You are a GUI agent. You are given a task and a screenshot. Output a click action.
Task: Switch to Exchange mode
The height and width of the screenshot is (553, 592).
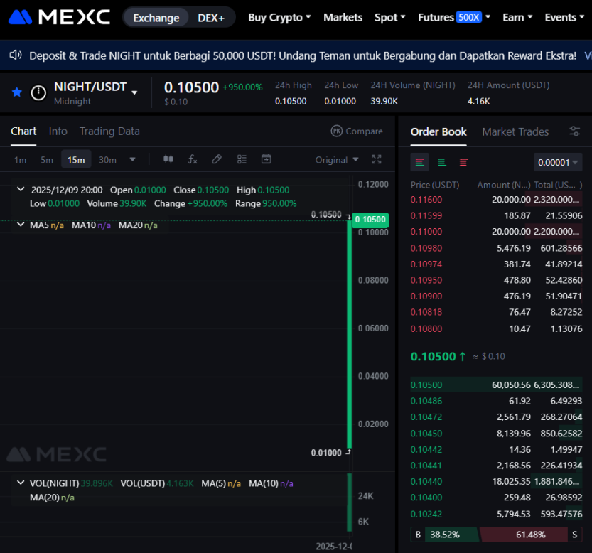tap(156, 18)
